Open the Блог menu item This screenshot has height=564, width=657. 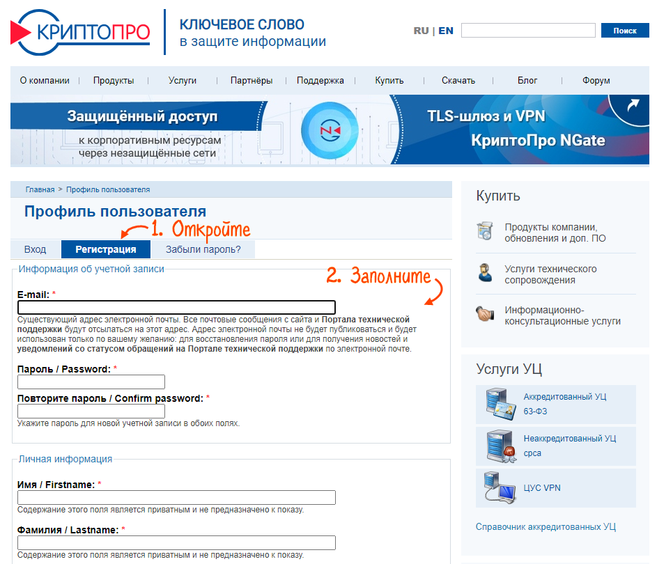click(x=527, y=80)
